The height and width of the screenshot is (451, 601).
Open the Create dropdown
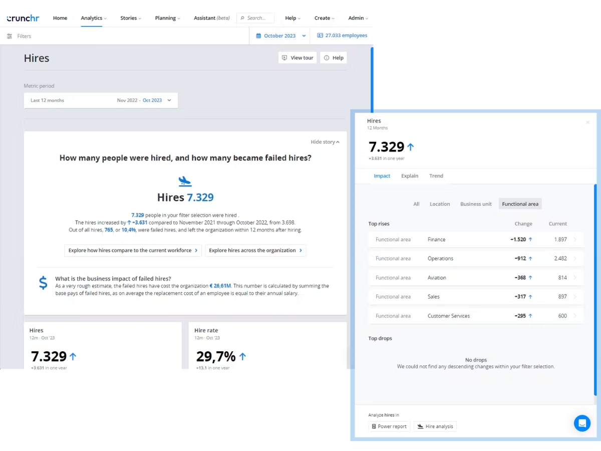tap(325, 18)
